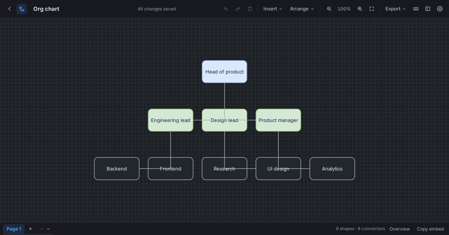The height and width of the screenshot is (235, 449).
Task: Delete selection with the trash icon
Action: [x=250, y=9]
